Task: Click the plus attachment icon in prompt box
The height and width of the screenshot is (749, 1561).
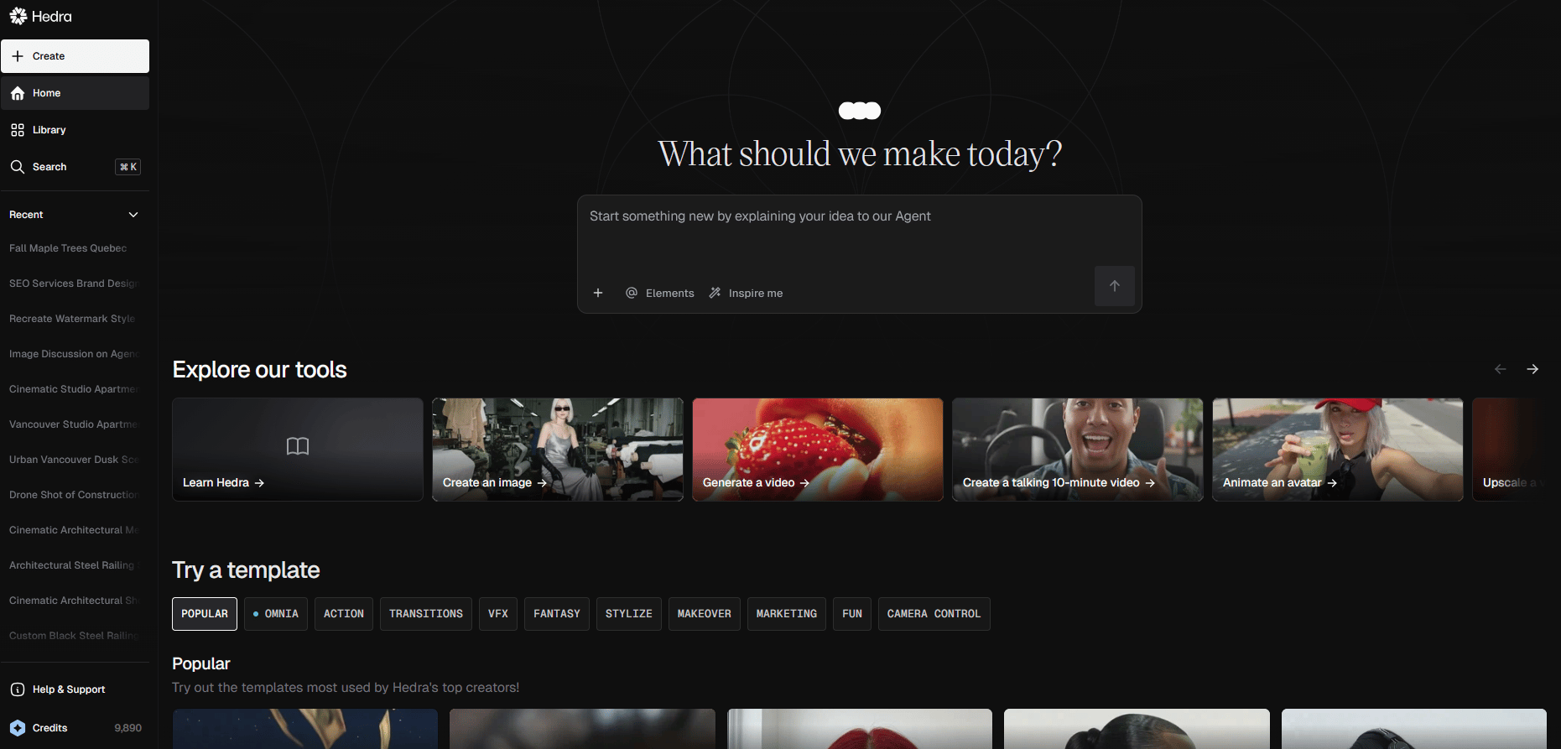Action: (598, 293)
